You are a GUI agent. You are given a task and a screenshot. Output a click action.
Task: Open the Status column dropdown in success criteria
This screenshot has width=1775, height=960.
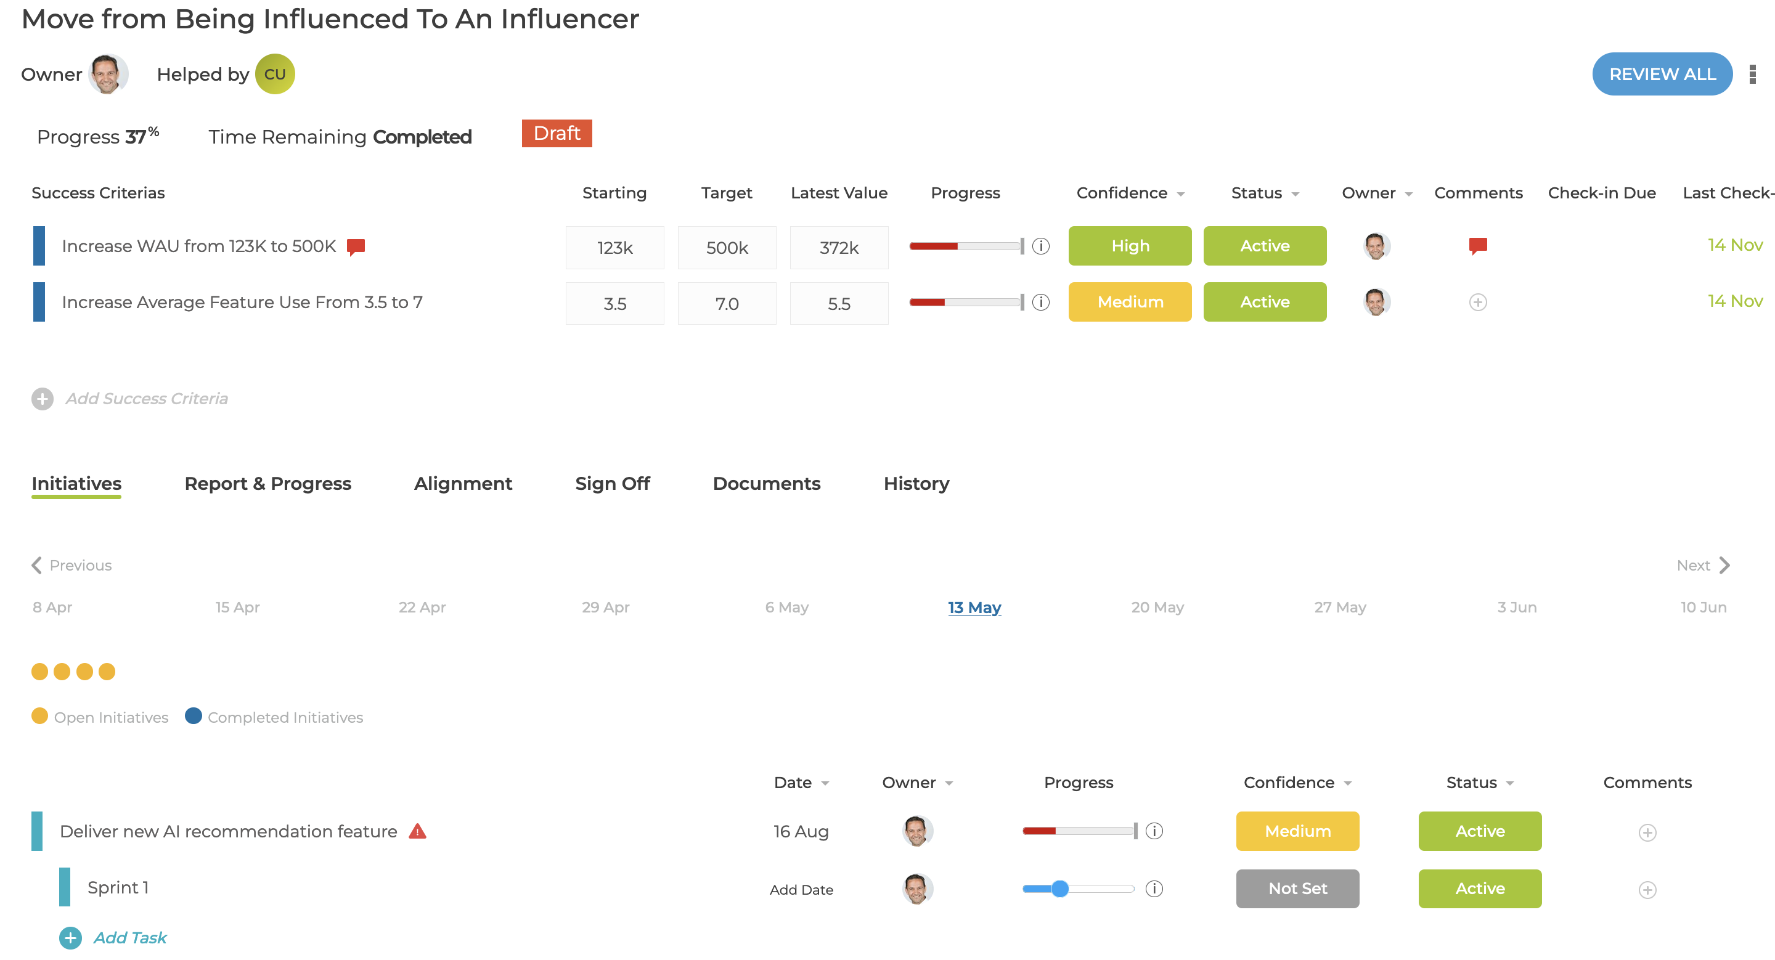[x=1295, y=194]
